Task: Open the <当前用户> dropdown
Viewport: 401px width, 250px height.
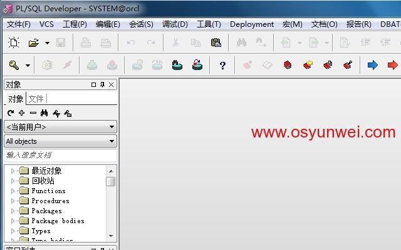Action: pos(61,127)
